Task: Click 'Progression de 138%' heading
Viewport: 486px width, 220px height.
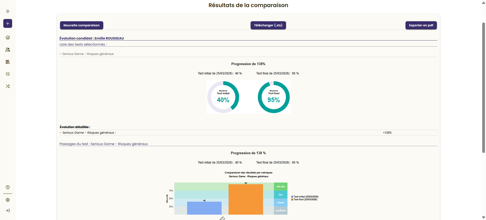Action: coord(248,64)
